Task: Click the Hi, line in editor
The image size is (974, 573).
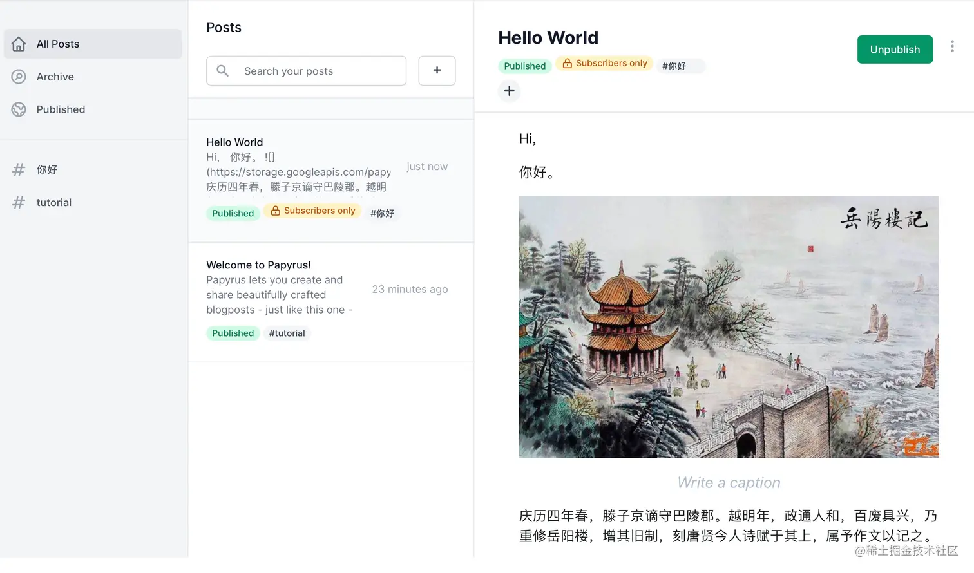Action: (528, 138)
